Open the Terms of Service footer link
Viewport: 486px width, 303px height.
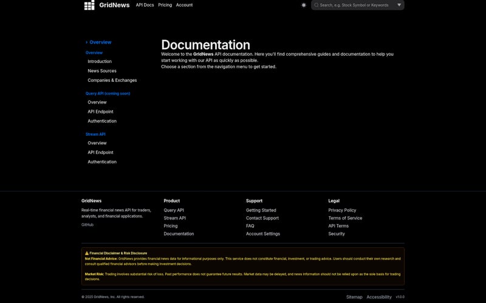tap(345, 218)
